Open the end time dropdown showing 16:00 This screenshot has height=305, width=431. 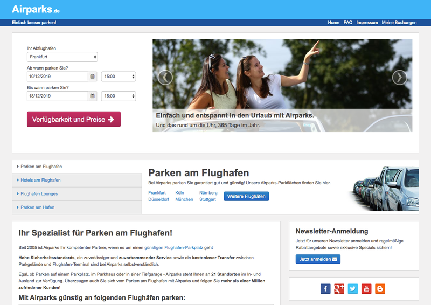pos(119,96)
